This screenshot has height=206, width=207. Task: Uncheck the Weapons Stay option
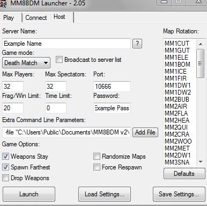point(5,157)
